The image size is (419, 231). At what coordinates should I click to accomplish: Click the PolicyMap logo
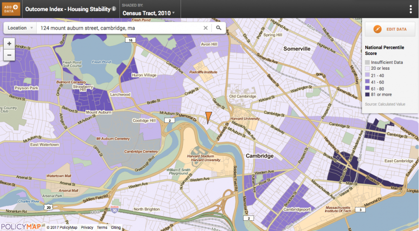point(21,227)
